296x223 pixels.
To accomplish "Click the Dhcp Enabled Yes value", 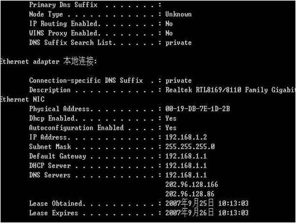I will tap(170, 118).
